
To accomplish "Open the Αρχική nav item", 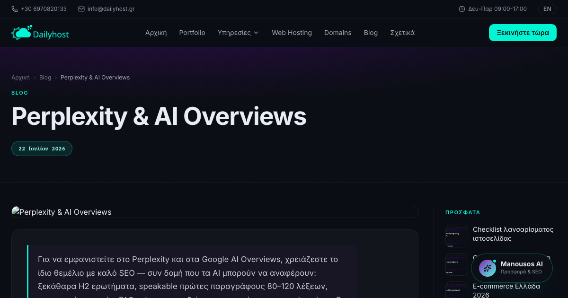I will [156, 33].
